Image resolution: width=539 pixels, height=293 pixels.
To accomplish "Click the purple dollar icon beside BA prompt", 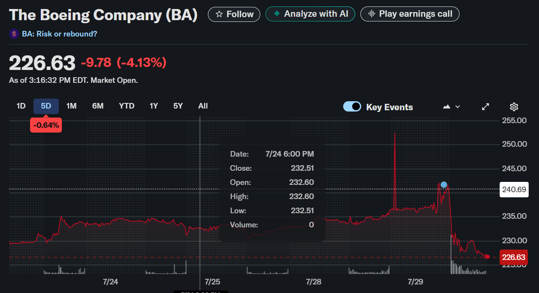I will pos(14,34).
